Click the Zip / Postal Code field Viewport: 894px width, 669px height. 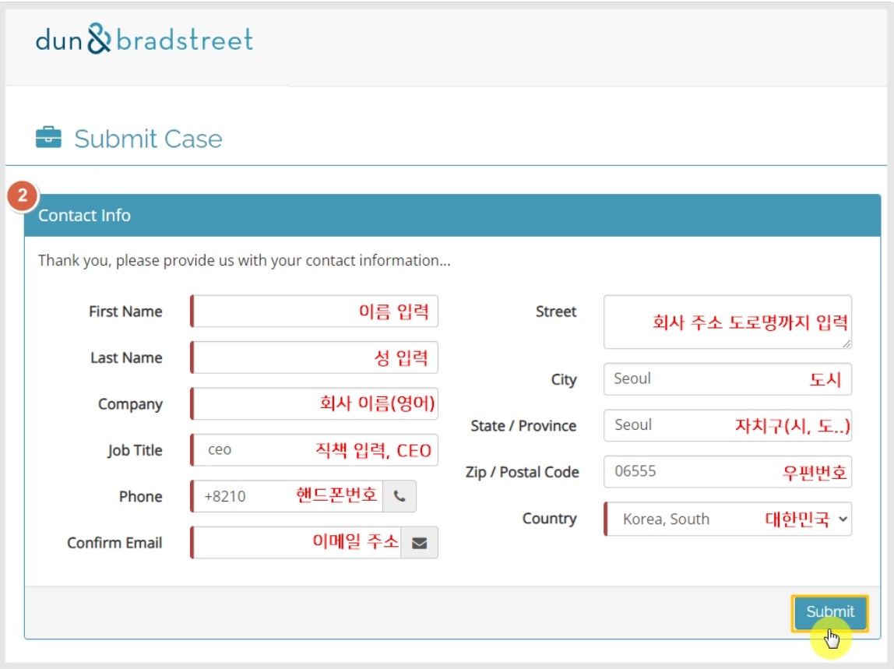(728, 472)
